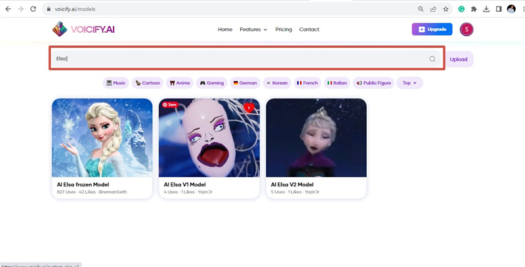Click the browser forward arrow
Viewport: 525px width, 267px height.
tap(21, 9)
